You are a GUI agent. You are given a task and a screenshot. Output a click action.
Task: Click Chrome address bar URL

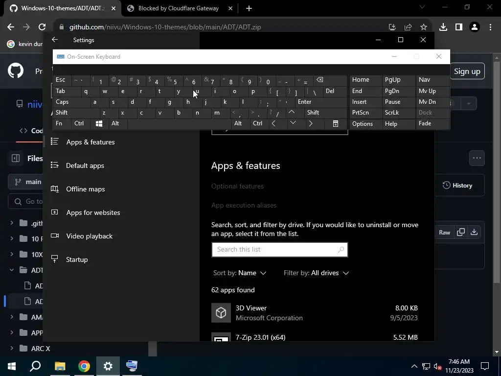(165, 27)
